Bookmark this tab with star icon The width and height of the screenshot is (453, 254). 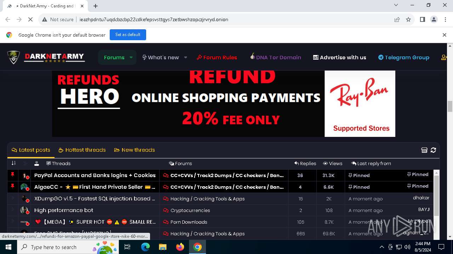tap(408, 19)
